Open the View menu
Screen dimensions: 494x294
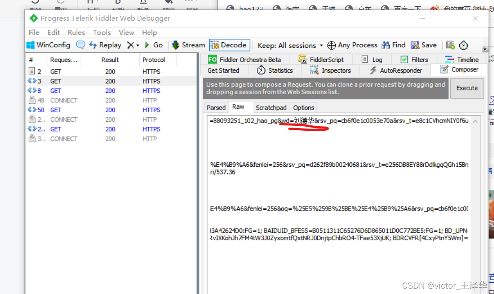click(x=126, y=32)
